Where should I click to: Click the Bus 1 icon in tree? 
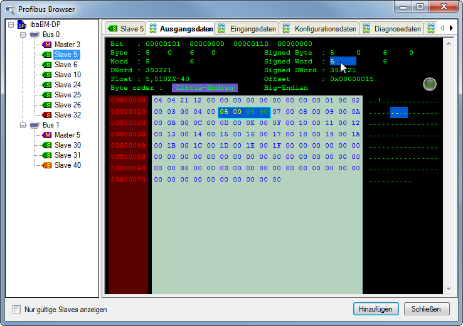pos(35,125)
